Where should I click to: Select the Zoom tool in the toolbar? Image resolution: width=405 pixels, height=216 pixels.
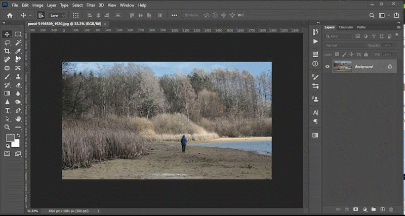(7, 127)
